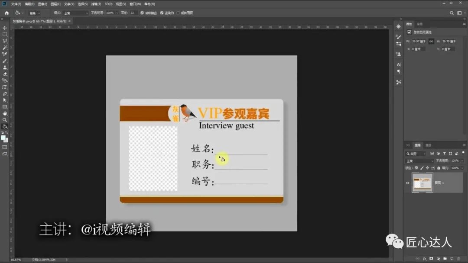Enable the all layers checkbox
Viewport: 468px width, 263px height.
178,13
